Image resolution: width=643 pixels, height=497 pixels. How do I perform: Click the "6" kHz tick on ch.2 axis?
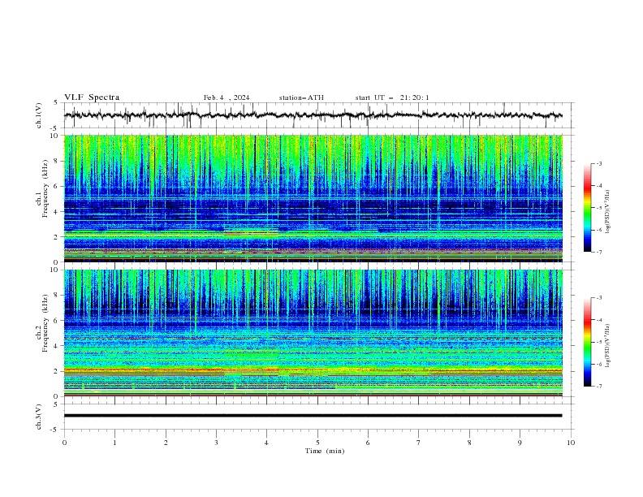[x=57, y=320]
